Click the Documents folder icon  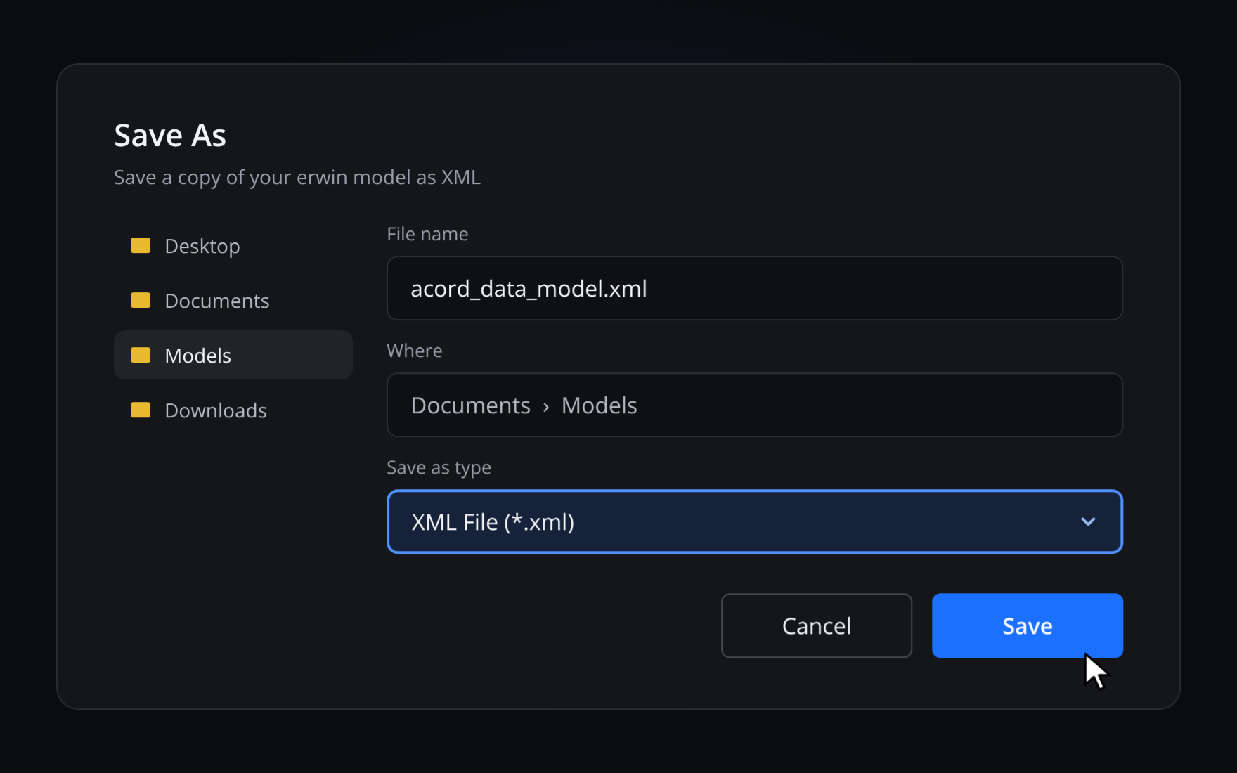(141, 300)
